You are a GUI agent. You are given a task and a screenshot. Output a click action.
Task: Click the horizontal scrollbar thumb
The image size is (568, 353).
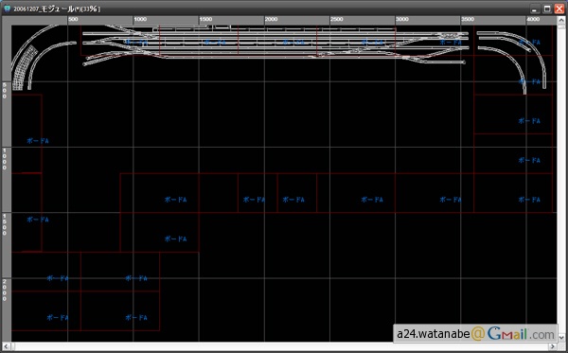[x=279, y=346]
